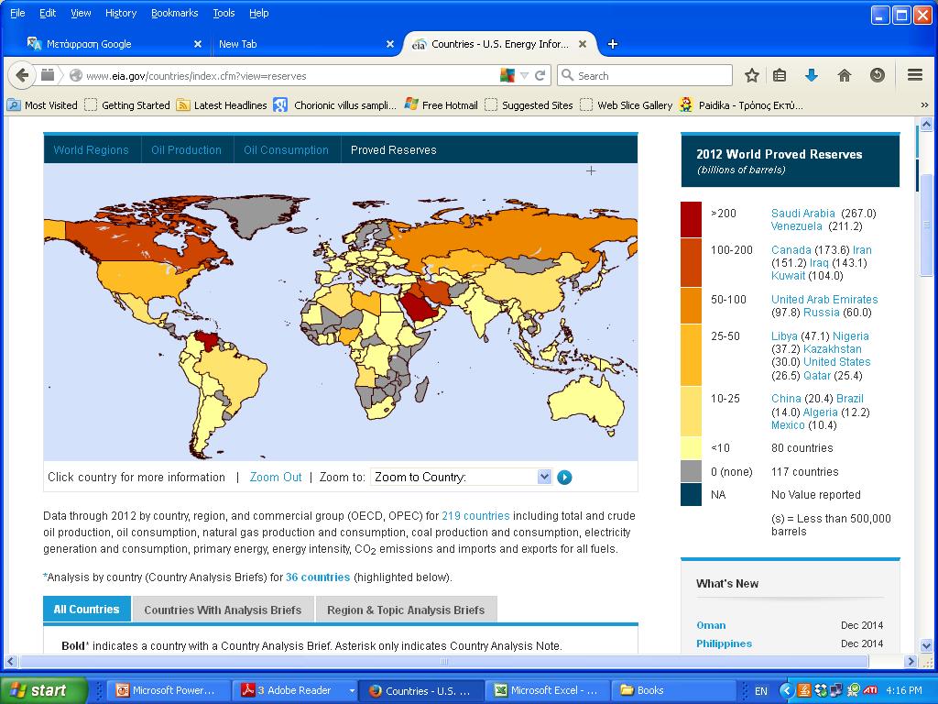This screenshot has height=704, width=938.
Task: Reload the page with the refresh icon
Action: 540,75
